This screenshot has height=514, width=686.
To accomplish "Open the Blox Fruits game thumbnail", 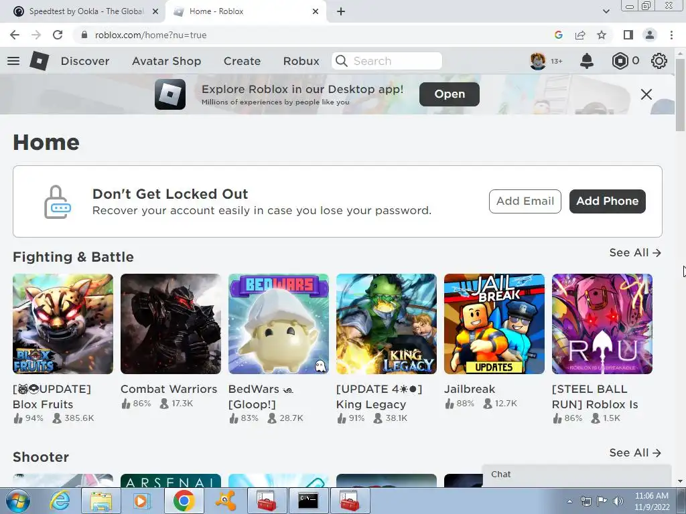I will pyautogui.click(x=63, y=324).
